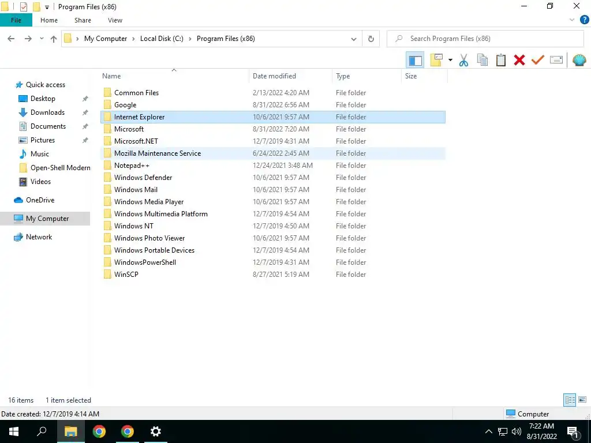Open Music in the navigation pane

click(40, 154)
